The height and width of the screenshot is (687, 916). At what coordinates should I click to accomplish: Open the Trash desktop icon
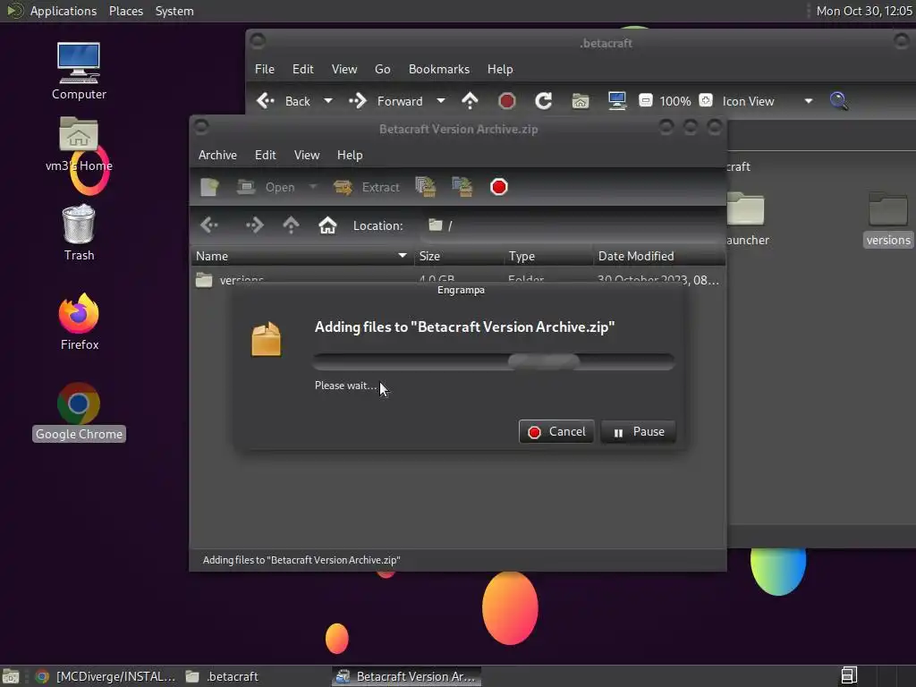tap(79, 233)
